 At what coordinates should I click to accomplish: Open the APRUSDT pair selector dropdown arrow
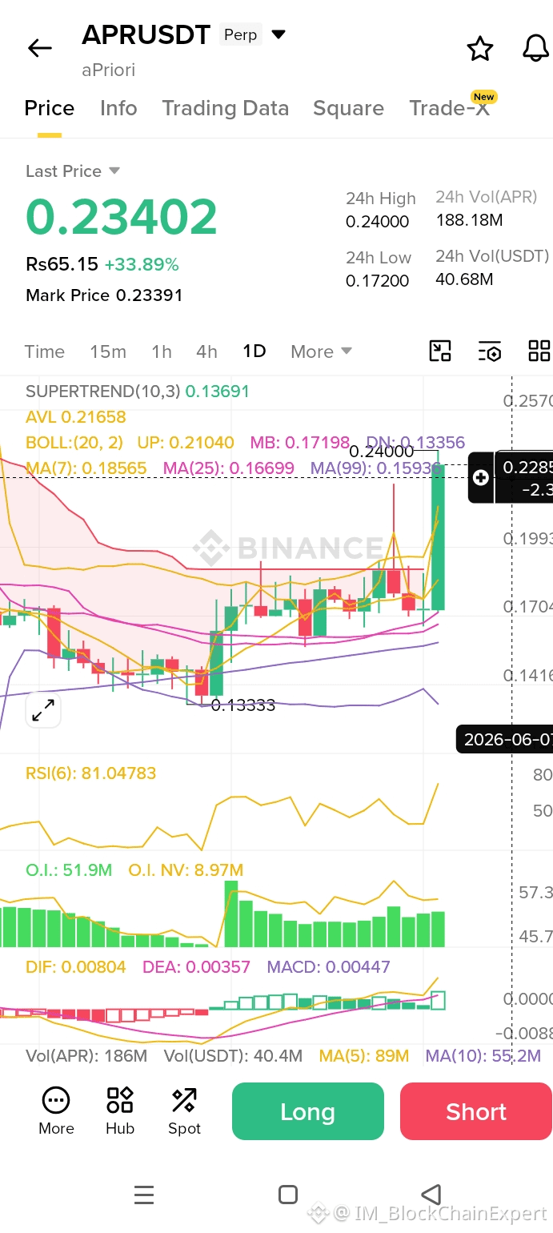(x=279, y=34)
